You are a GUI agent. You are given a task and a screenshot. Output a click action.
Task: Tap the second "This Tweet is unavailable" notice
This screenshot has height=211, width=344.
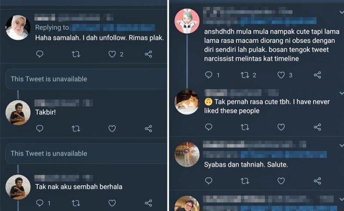coord(86,153)
